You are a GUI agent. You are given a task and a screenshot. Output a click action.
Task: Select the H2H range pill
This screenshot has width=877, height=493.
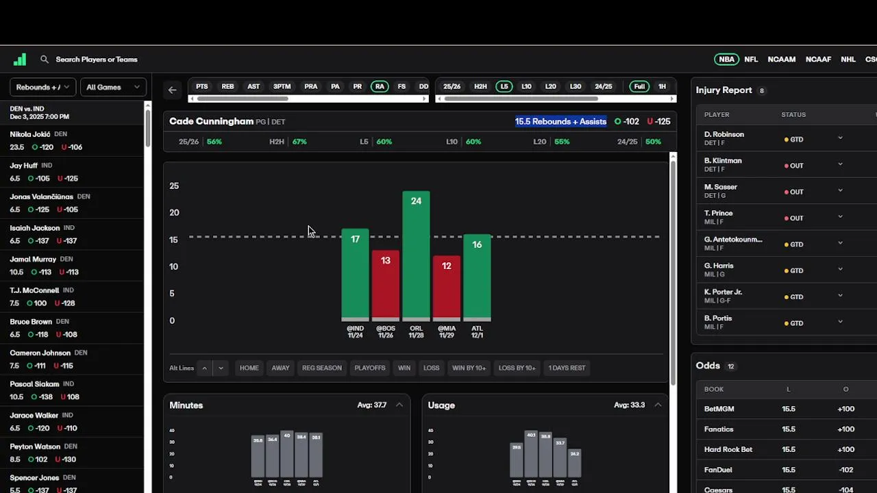[480, 87]
